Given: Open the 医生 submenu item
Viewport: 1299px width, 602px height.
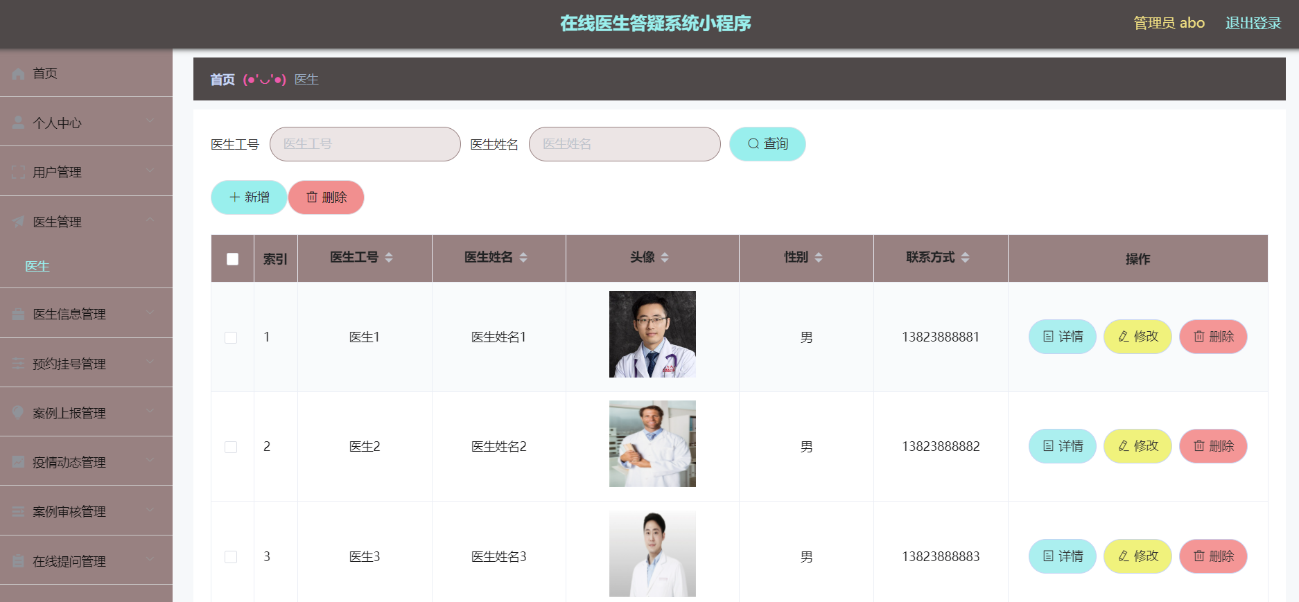Looking at the screenshot, I should point(37,267).
